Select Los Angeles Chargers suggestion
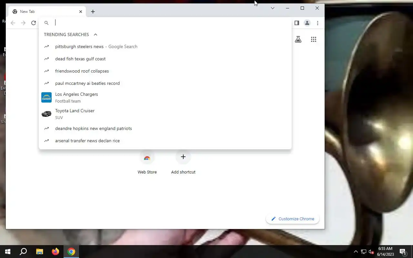The image size is (413, 258). (165, 97)
